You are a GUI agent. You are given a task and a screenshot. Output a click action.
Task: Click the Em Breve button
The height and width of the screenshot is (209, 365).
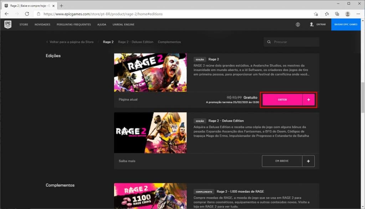[x=282, y=161]
